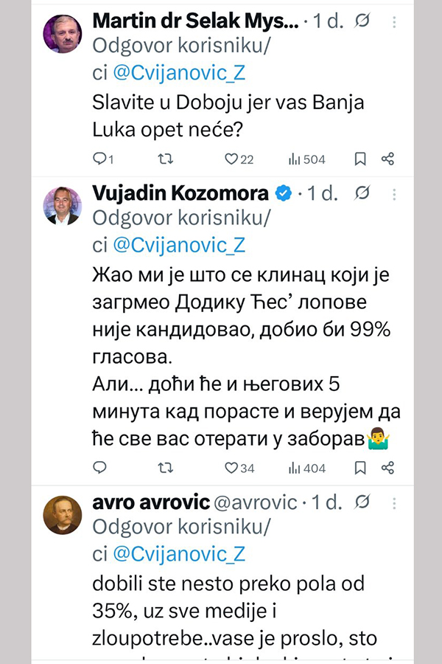442x664 pixels.
Task: Reply to Martin dr Selak's tweet
Action: [x=100, y=159]
